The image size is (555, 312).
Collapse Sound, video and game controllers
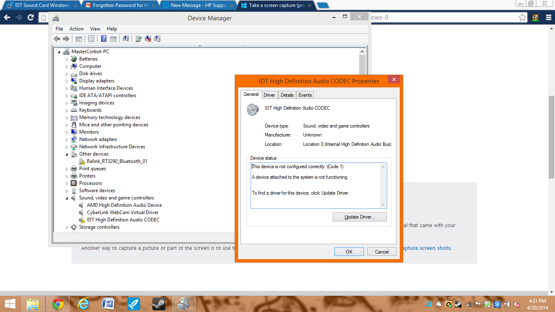click(67, 198)
